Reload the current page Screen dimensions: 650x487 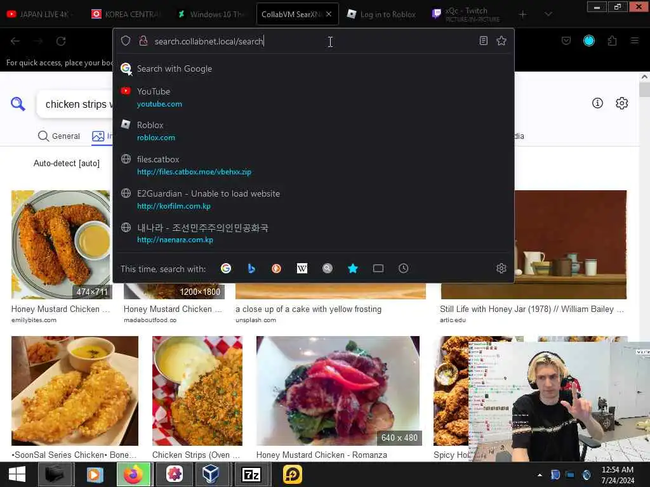(x=61, y=41)
